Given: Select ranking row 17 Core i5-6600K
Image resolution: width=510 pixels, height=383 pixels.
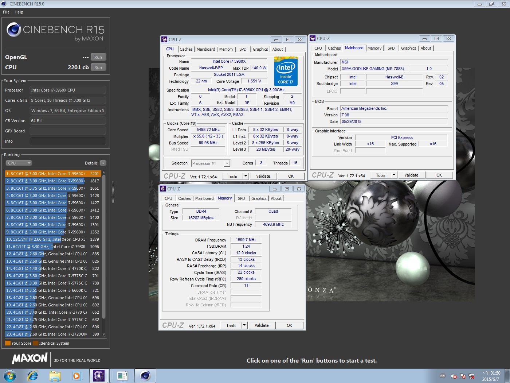Looking at the screenshot, I should (x=53, y=290).
